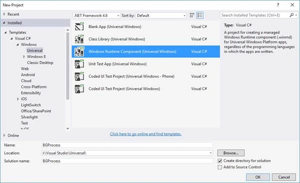This screenshot has width=300, height=183.
Task: Click the Unit Test App template icon
Action: 79,64
